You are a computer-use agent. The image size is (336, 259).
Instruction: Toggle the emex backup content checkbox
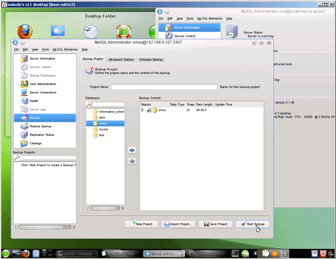[x=149, y=110]
